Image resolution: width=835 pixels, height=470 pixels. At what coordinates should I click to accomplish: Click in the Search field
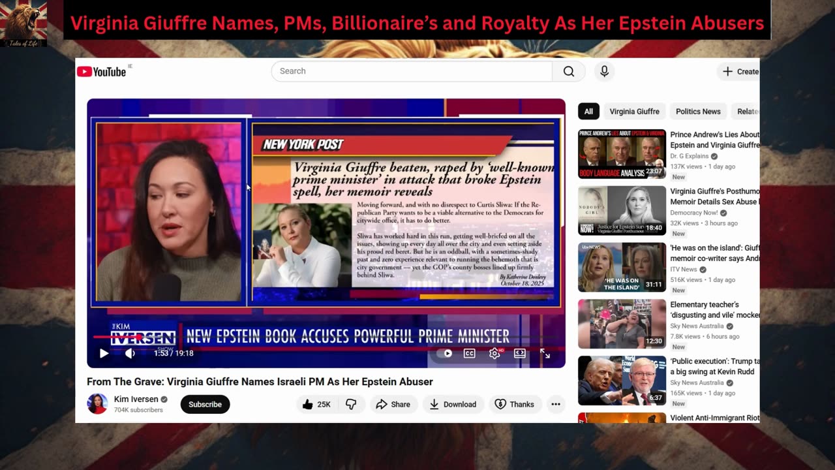pyautogui.click(x=412, y=71)
